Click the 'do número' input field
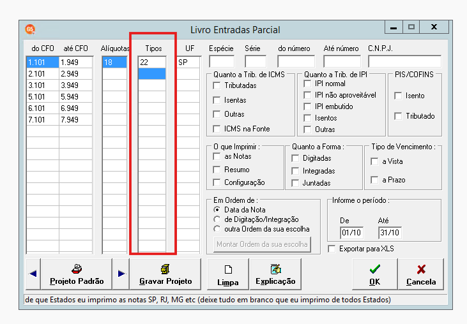 296,61
